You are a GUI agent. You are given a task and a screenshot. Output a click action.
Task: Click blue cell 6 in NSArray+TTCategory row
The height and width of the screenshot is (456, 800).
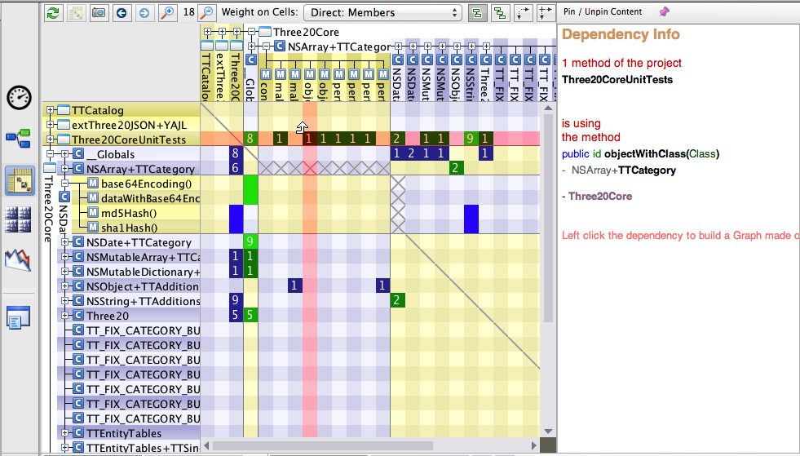coord(235,168)
